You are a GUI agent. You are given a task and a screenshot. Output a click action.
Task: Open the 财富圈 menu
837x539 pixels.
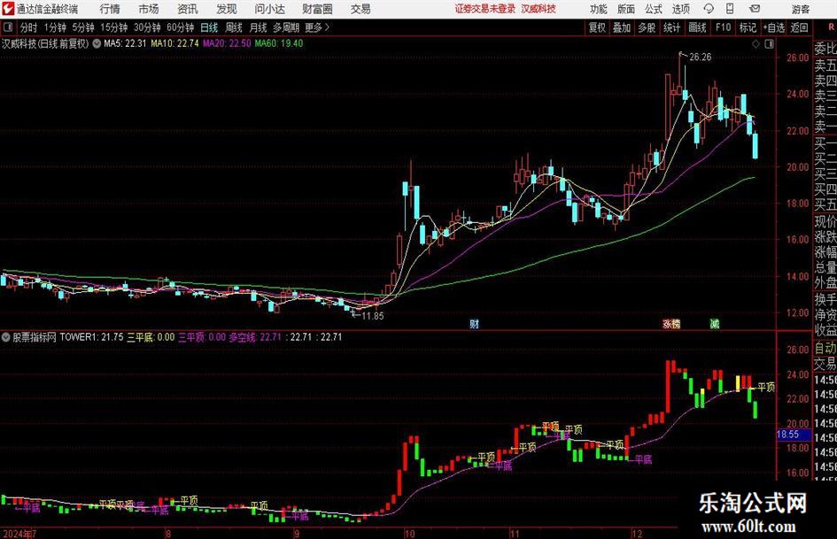click(317, 9)
